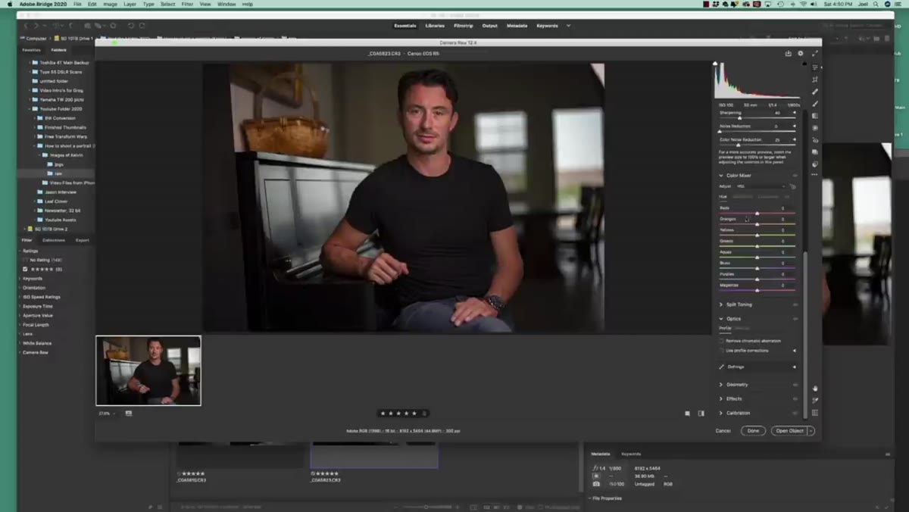909x512 pixels.
Task: Click the save image export icon
Action: click(x=789, y=53)
